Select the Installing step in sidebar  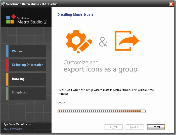point(26,79)
